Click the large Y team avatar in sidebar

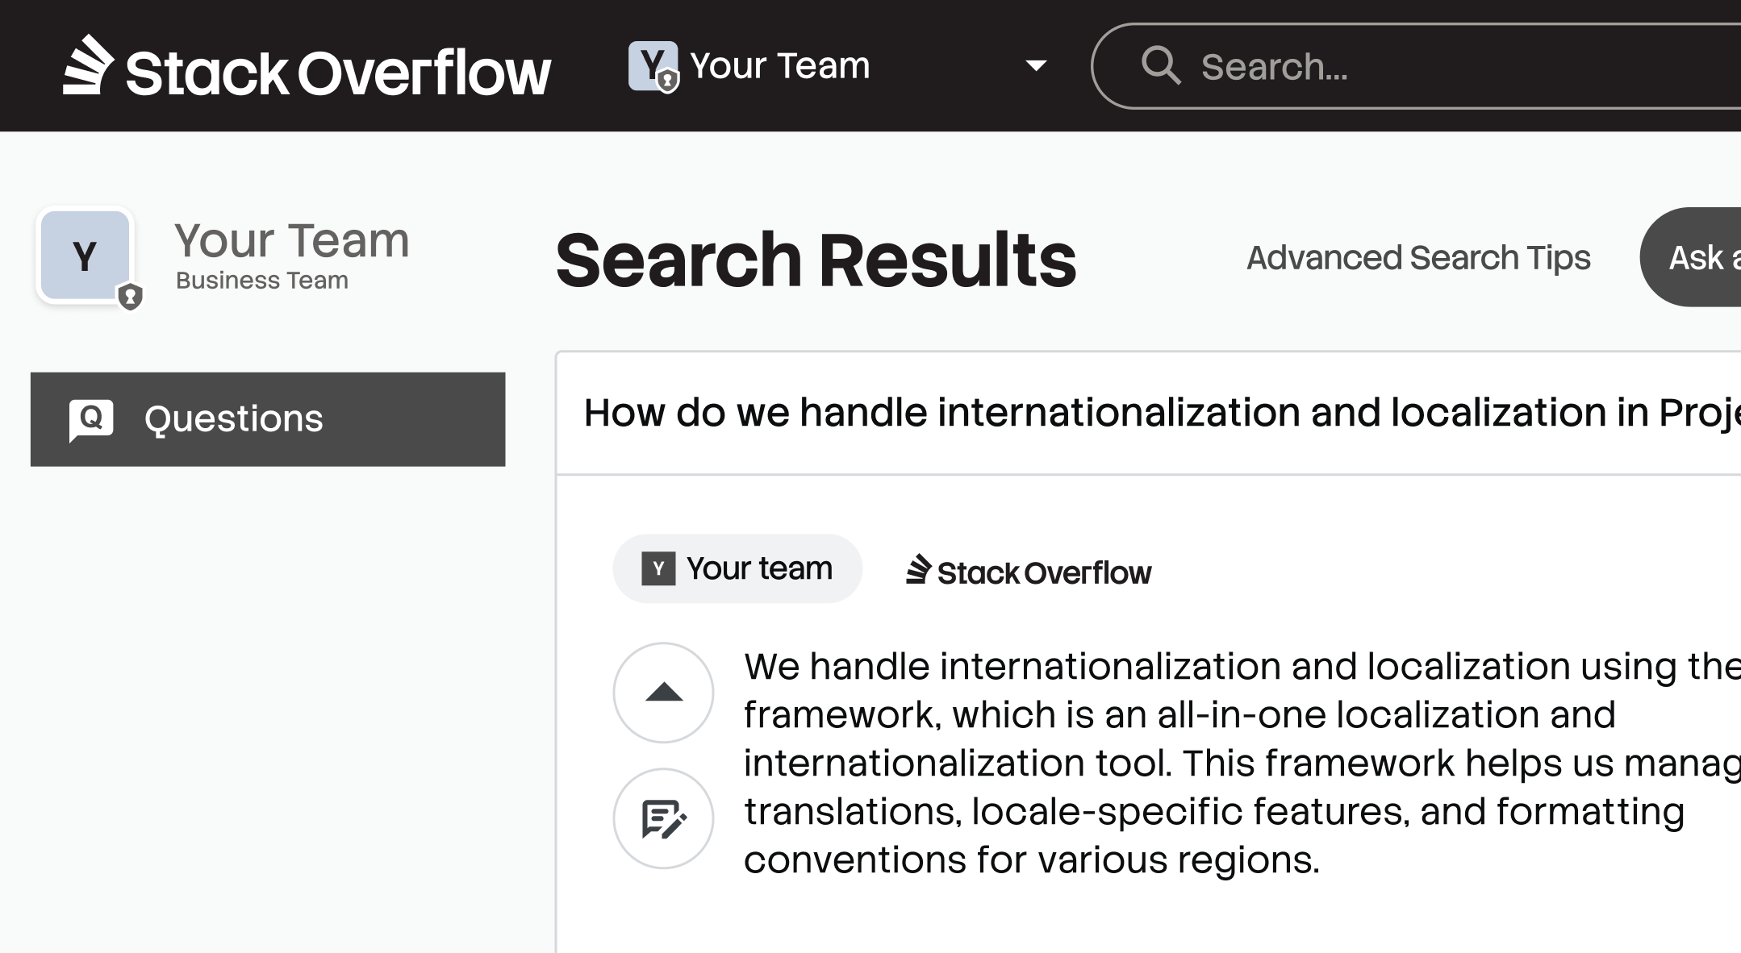coord(85,256)
